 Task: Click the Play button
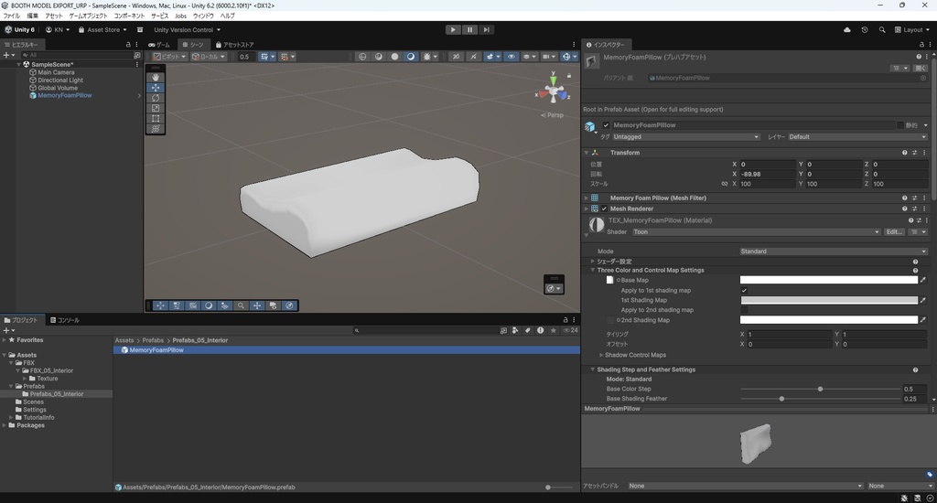(x=453, y=29)
